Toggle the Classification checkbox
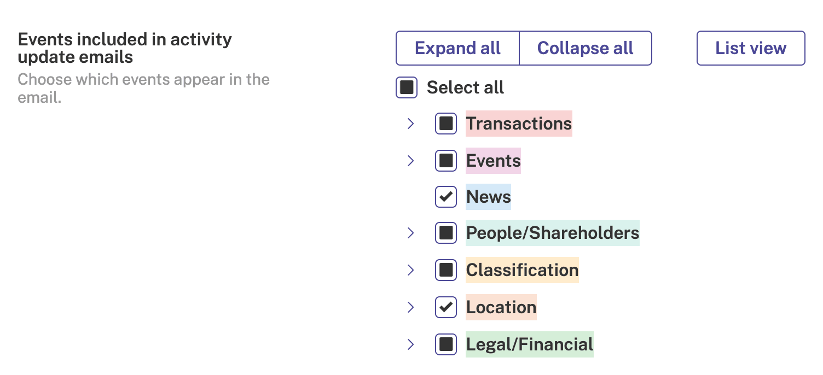The height and width of the screenshot is (375, 823). click(x=446, y=270)
